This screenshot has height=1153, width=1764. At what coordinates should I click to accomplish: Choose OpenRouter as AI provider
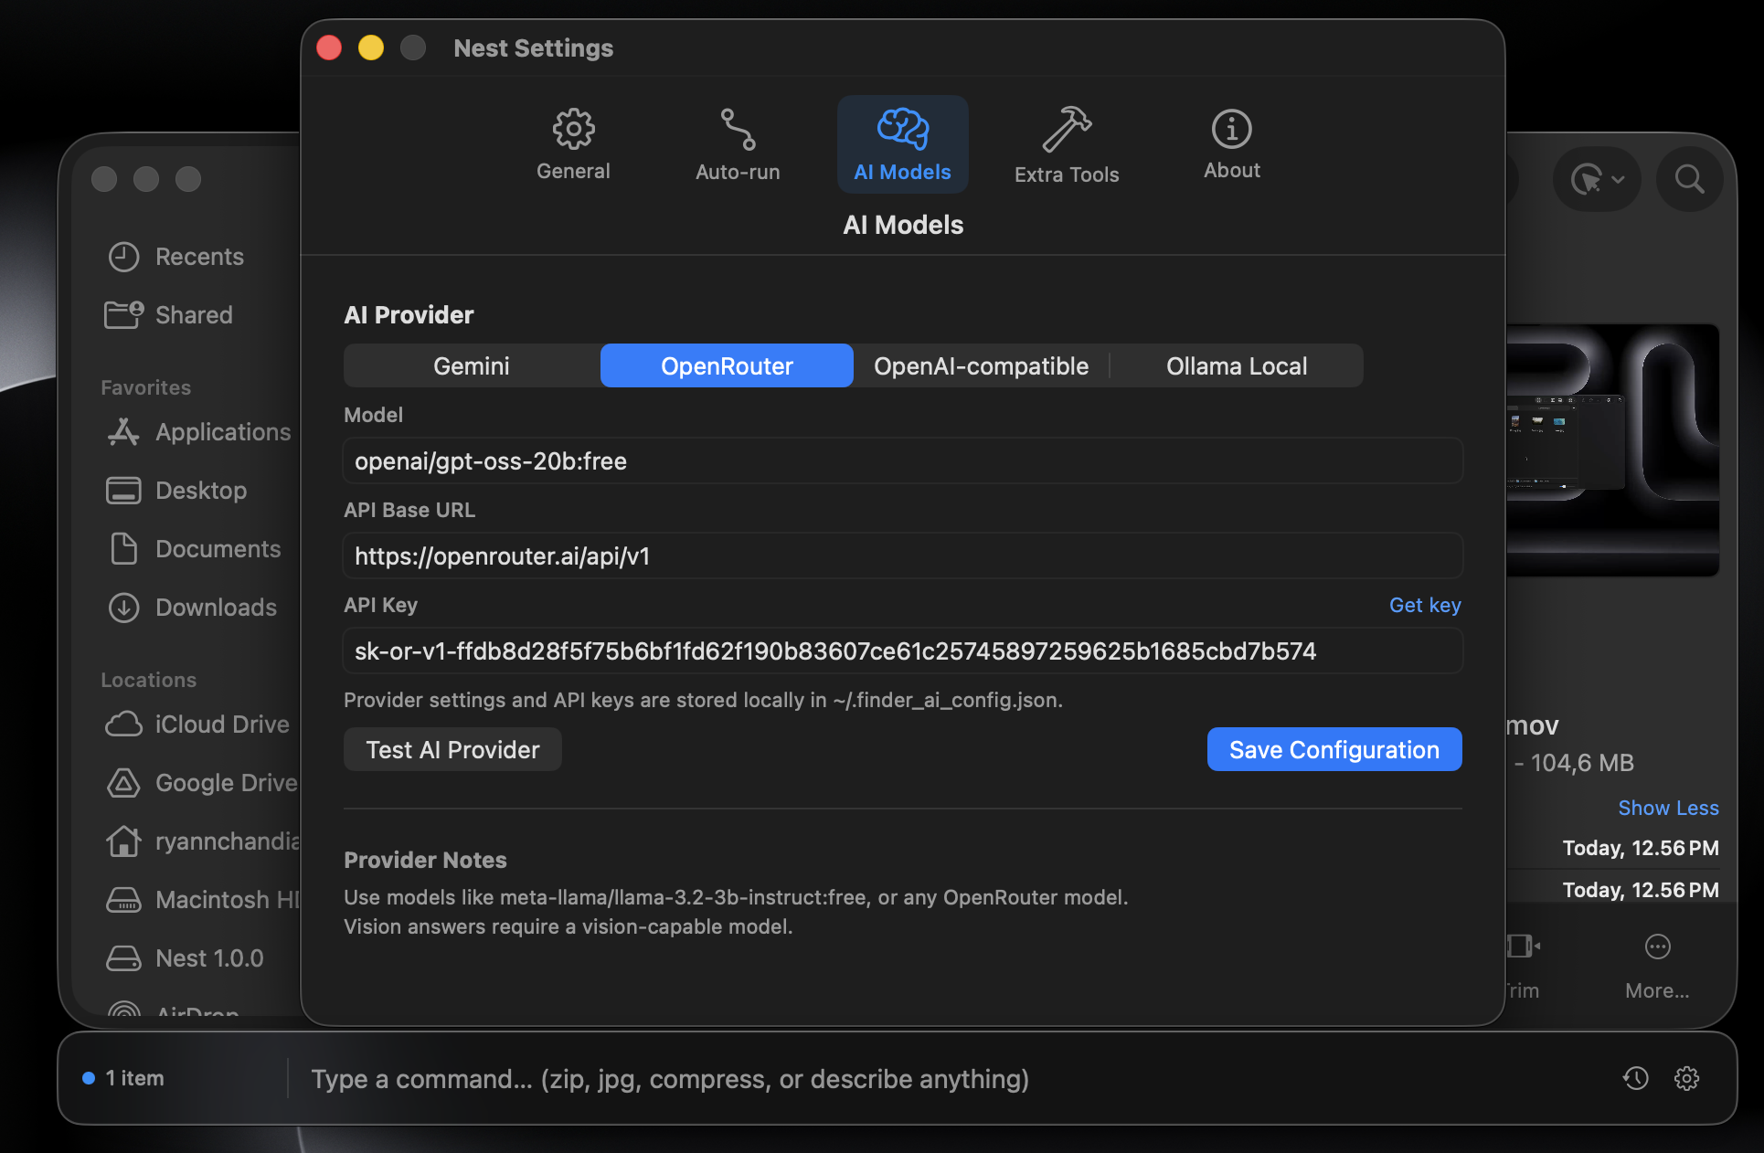click(727, 365)
